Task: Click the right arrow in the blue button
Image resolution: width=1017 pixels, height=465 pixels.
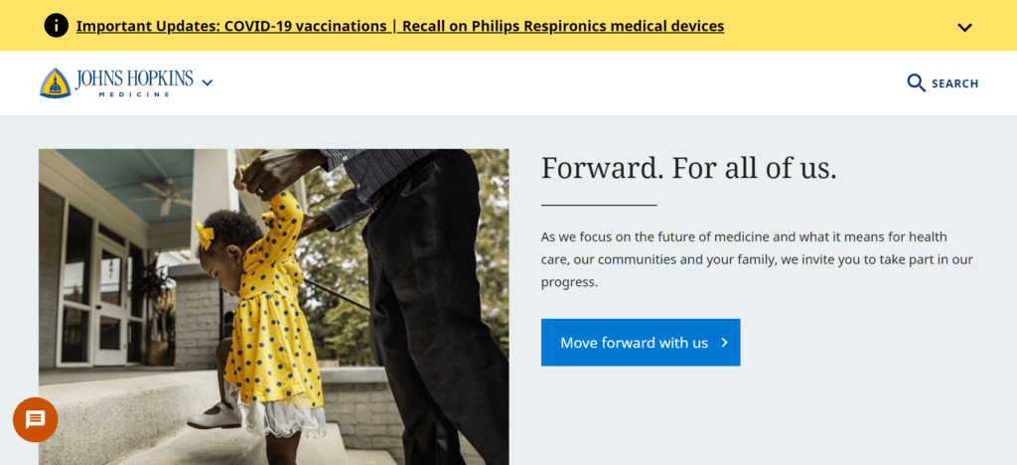Action: [725, 343]
